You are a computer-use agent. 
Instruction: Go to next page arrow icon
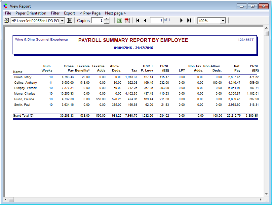pyautogui.click(x=181, y=20)
